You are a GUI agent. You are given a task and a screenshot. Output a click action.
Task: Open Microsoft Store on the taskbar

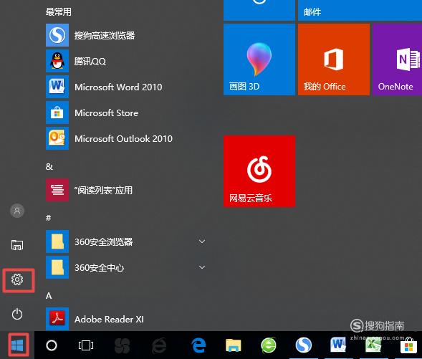pyautogui.click(x=408, y=346)
